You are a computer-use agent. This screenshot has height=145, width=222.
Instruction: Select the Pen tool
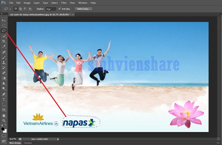4,94
